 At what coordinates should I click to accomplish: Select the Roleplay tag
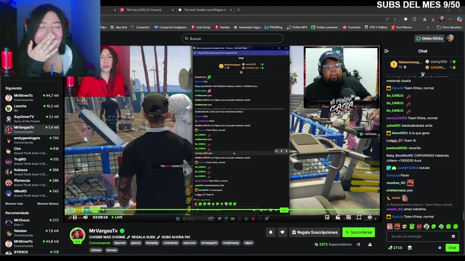coord(152,243)
